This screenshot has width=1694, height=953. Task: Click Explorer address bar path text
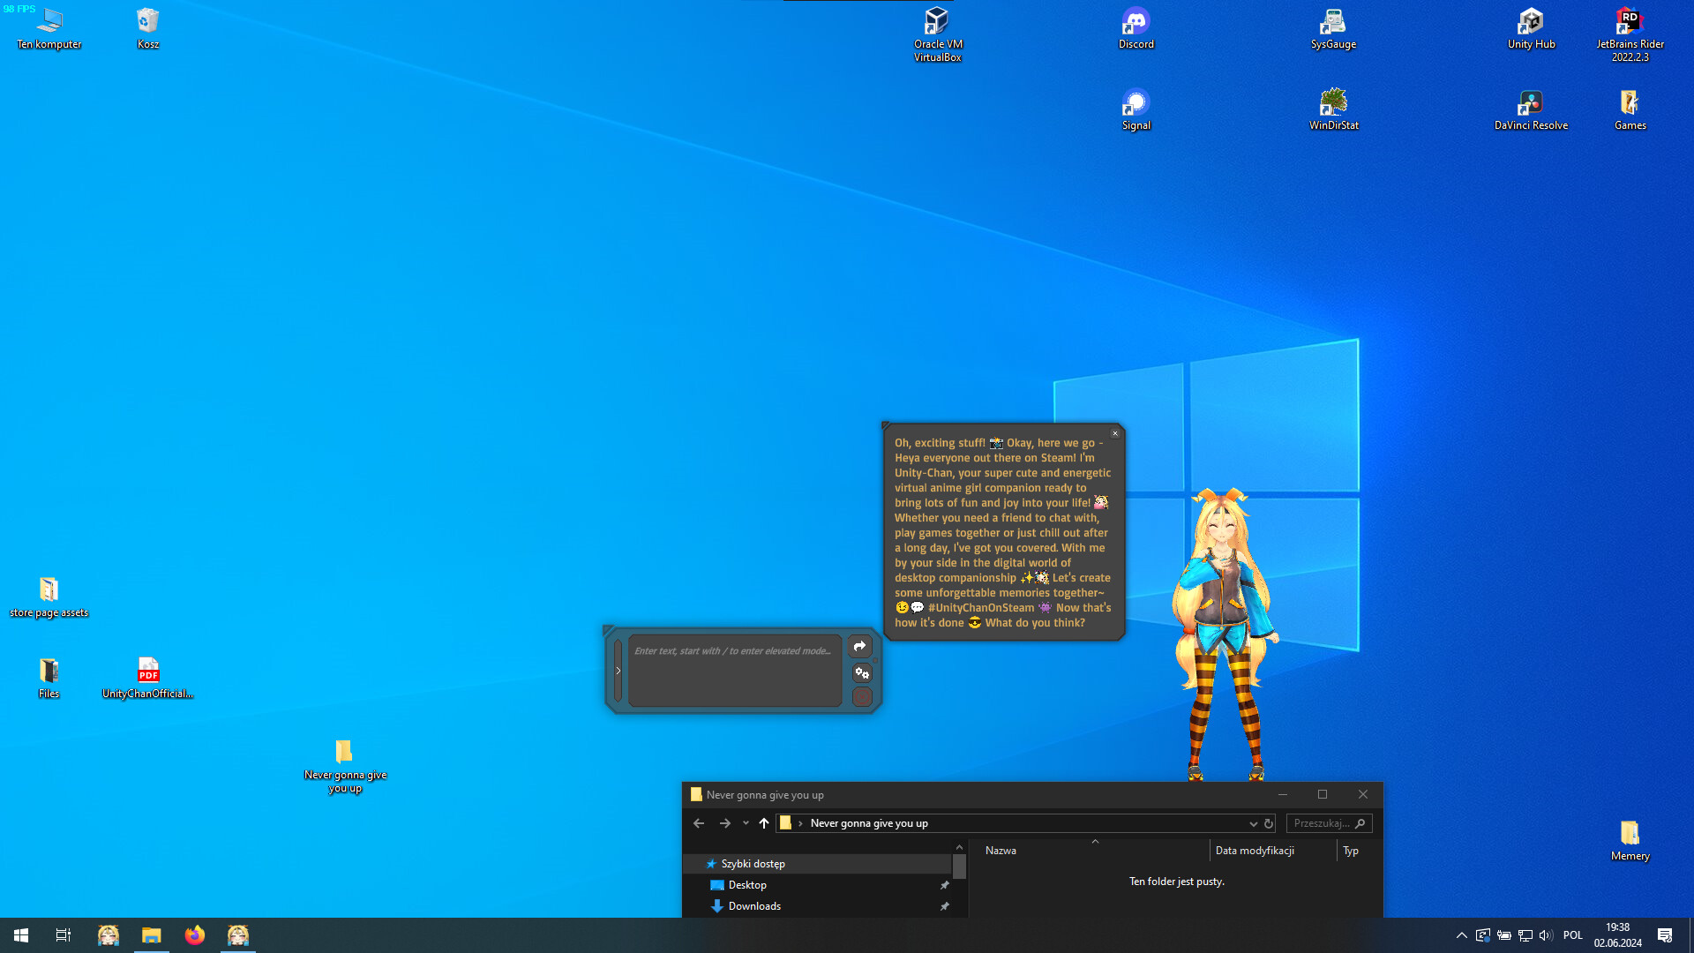(869, 823)
